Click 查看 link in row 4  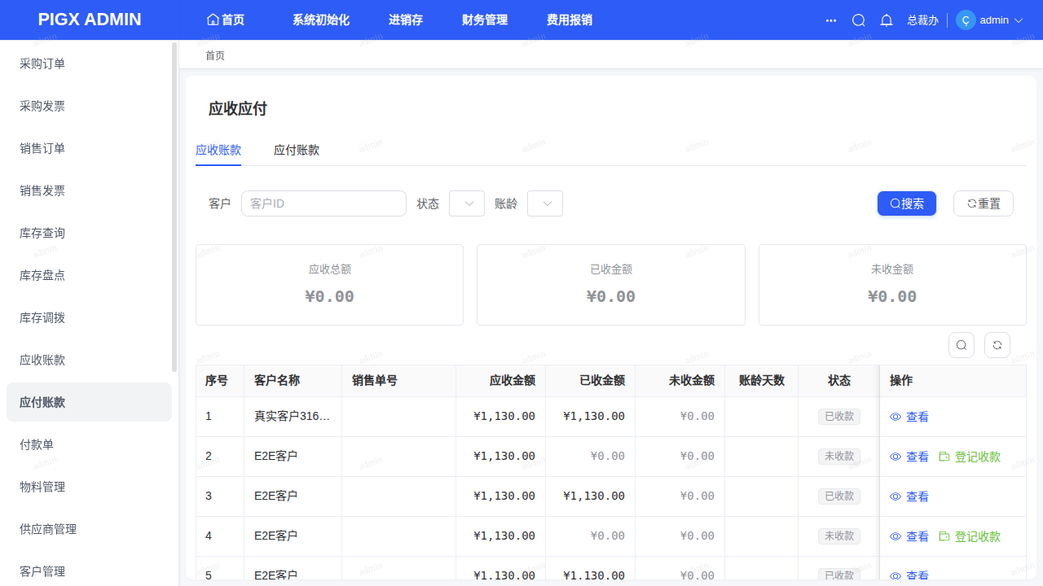pyautogui.click(x=918, y=536)
